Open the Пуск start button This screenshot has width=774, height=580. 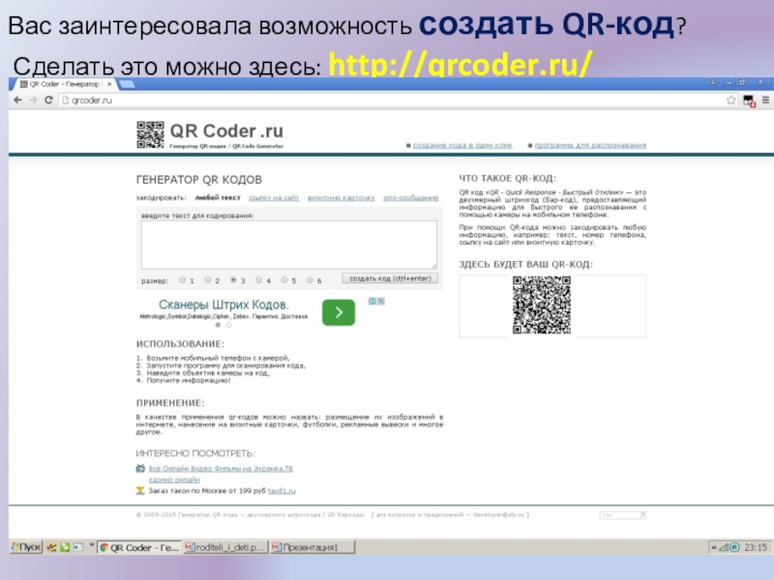point(26,547)
